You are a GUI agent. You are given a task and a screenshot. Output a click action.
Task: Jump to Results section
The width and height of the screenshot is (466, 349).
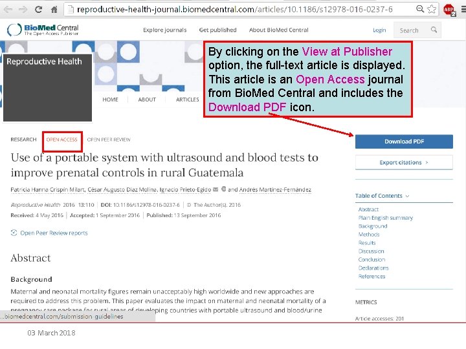click(367, 243)
